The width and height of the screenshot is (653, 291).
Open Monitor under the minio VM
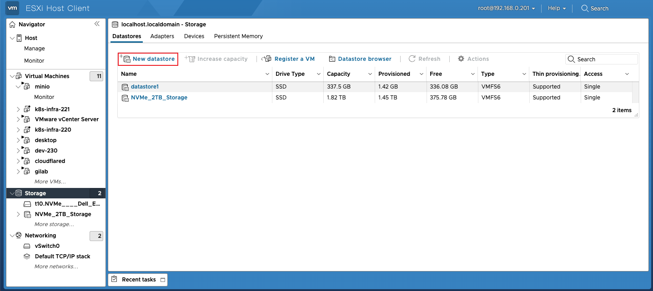click(x=44, y=97)
